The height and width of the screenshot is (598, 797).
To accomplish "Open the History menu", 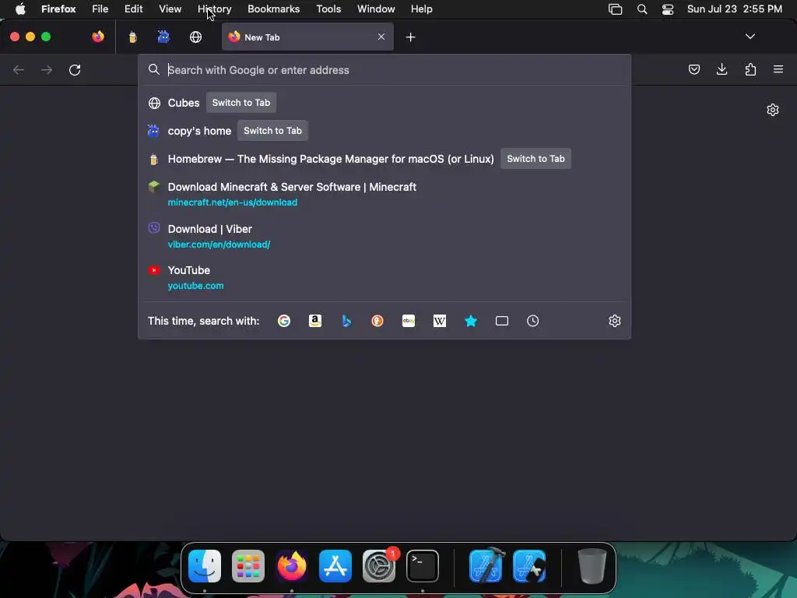I will click(x=215, y=9).
